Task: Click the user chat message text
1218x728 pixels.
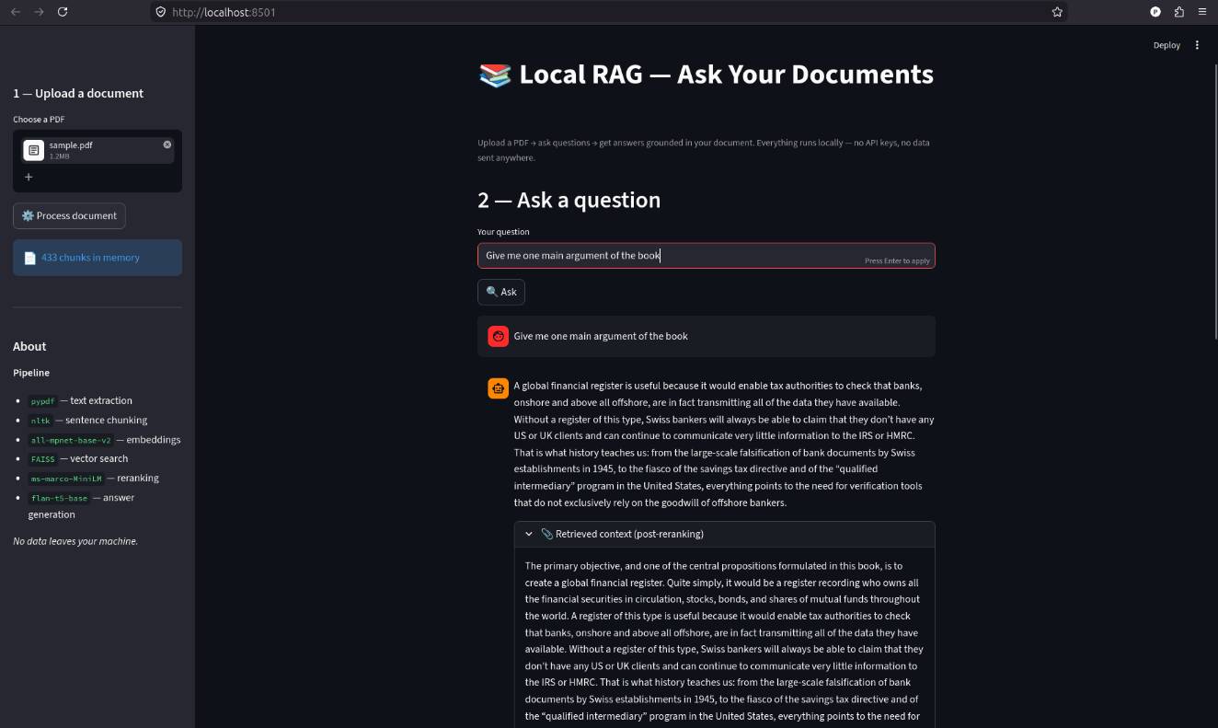Action: pos(601,336)
